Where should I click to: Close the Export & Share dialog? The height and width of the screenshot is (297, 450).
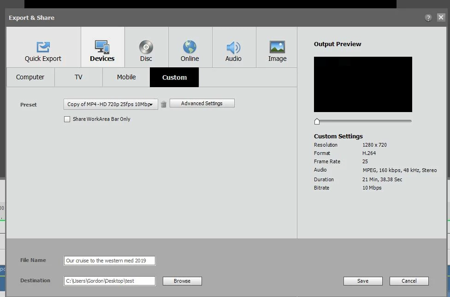coord(441,18)
